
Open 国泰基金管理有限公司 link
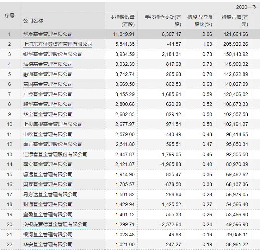[x=48, y=184]
